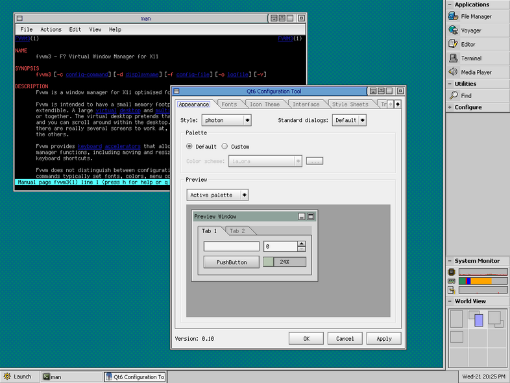Click the memory monitor icon
Viewport: 510px width, 383px height.
click(452, 281)
